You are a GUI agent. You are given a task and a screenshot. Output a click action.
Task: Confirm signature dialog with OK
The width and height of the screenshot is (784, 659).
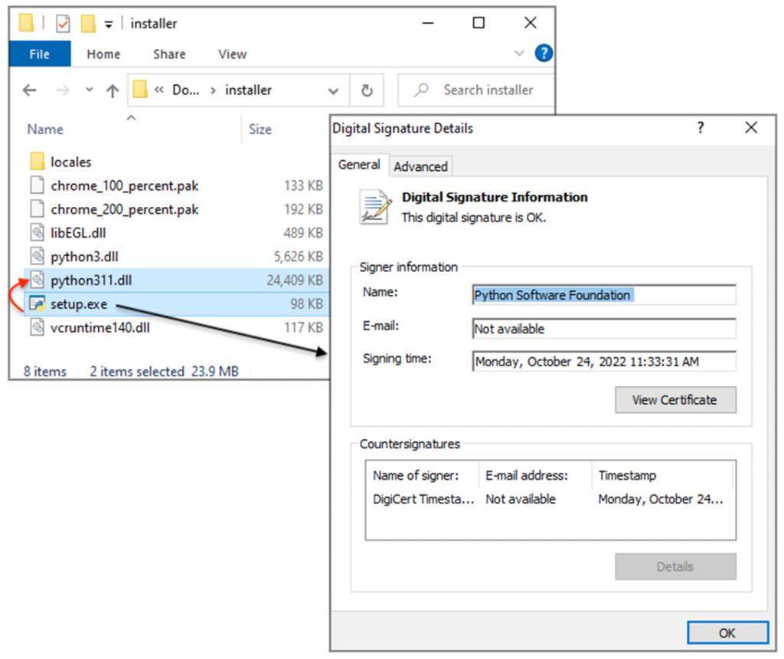coord(727,633)
